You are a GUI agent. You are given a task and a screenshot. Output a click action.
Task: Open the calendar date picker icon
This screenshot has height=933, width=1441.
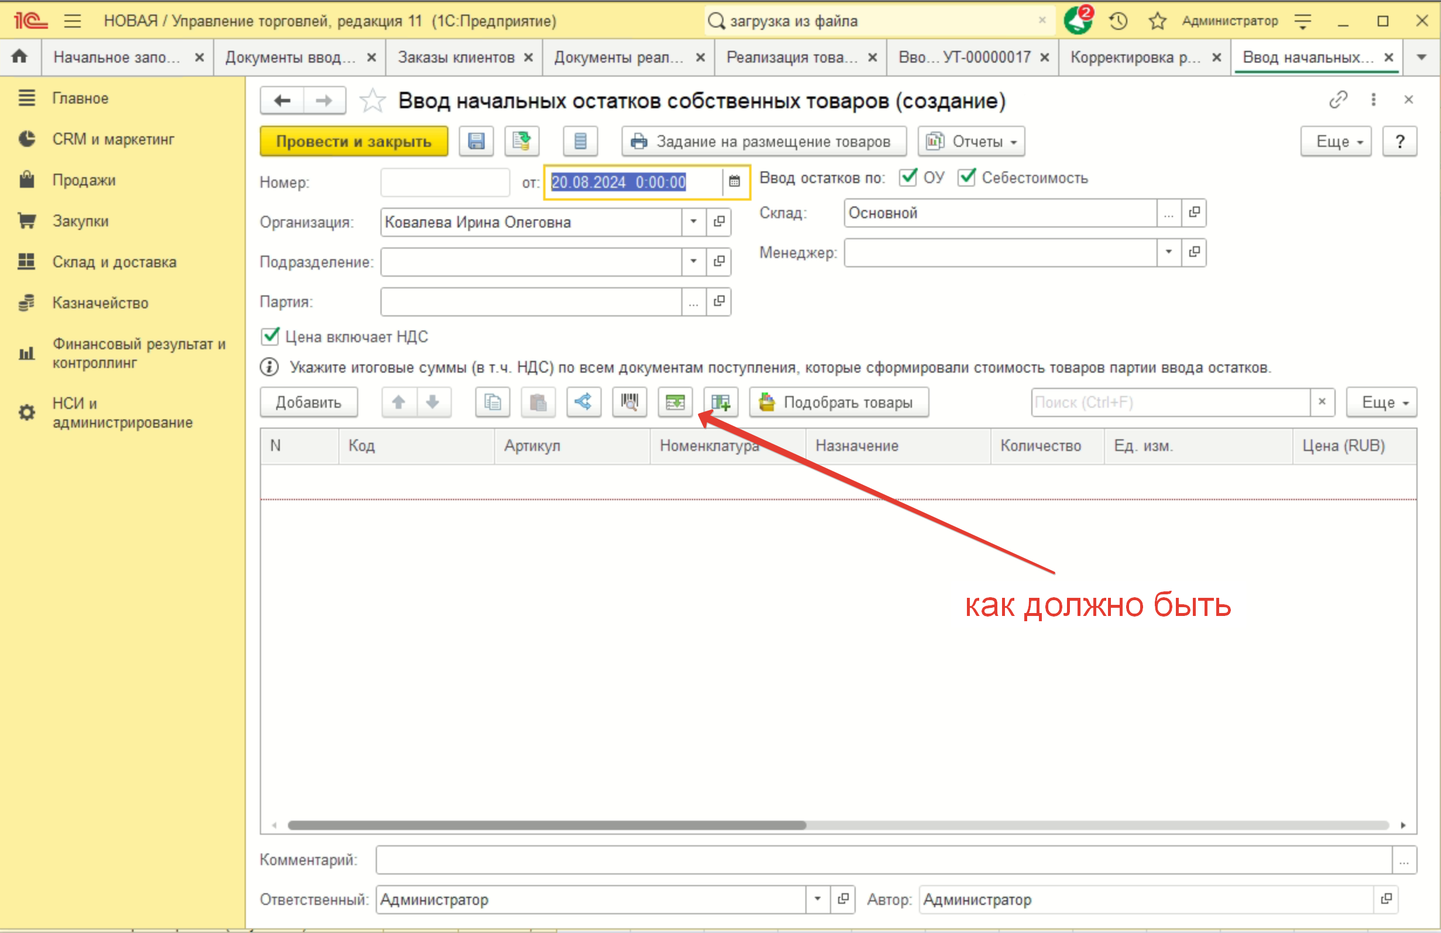734,181
